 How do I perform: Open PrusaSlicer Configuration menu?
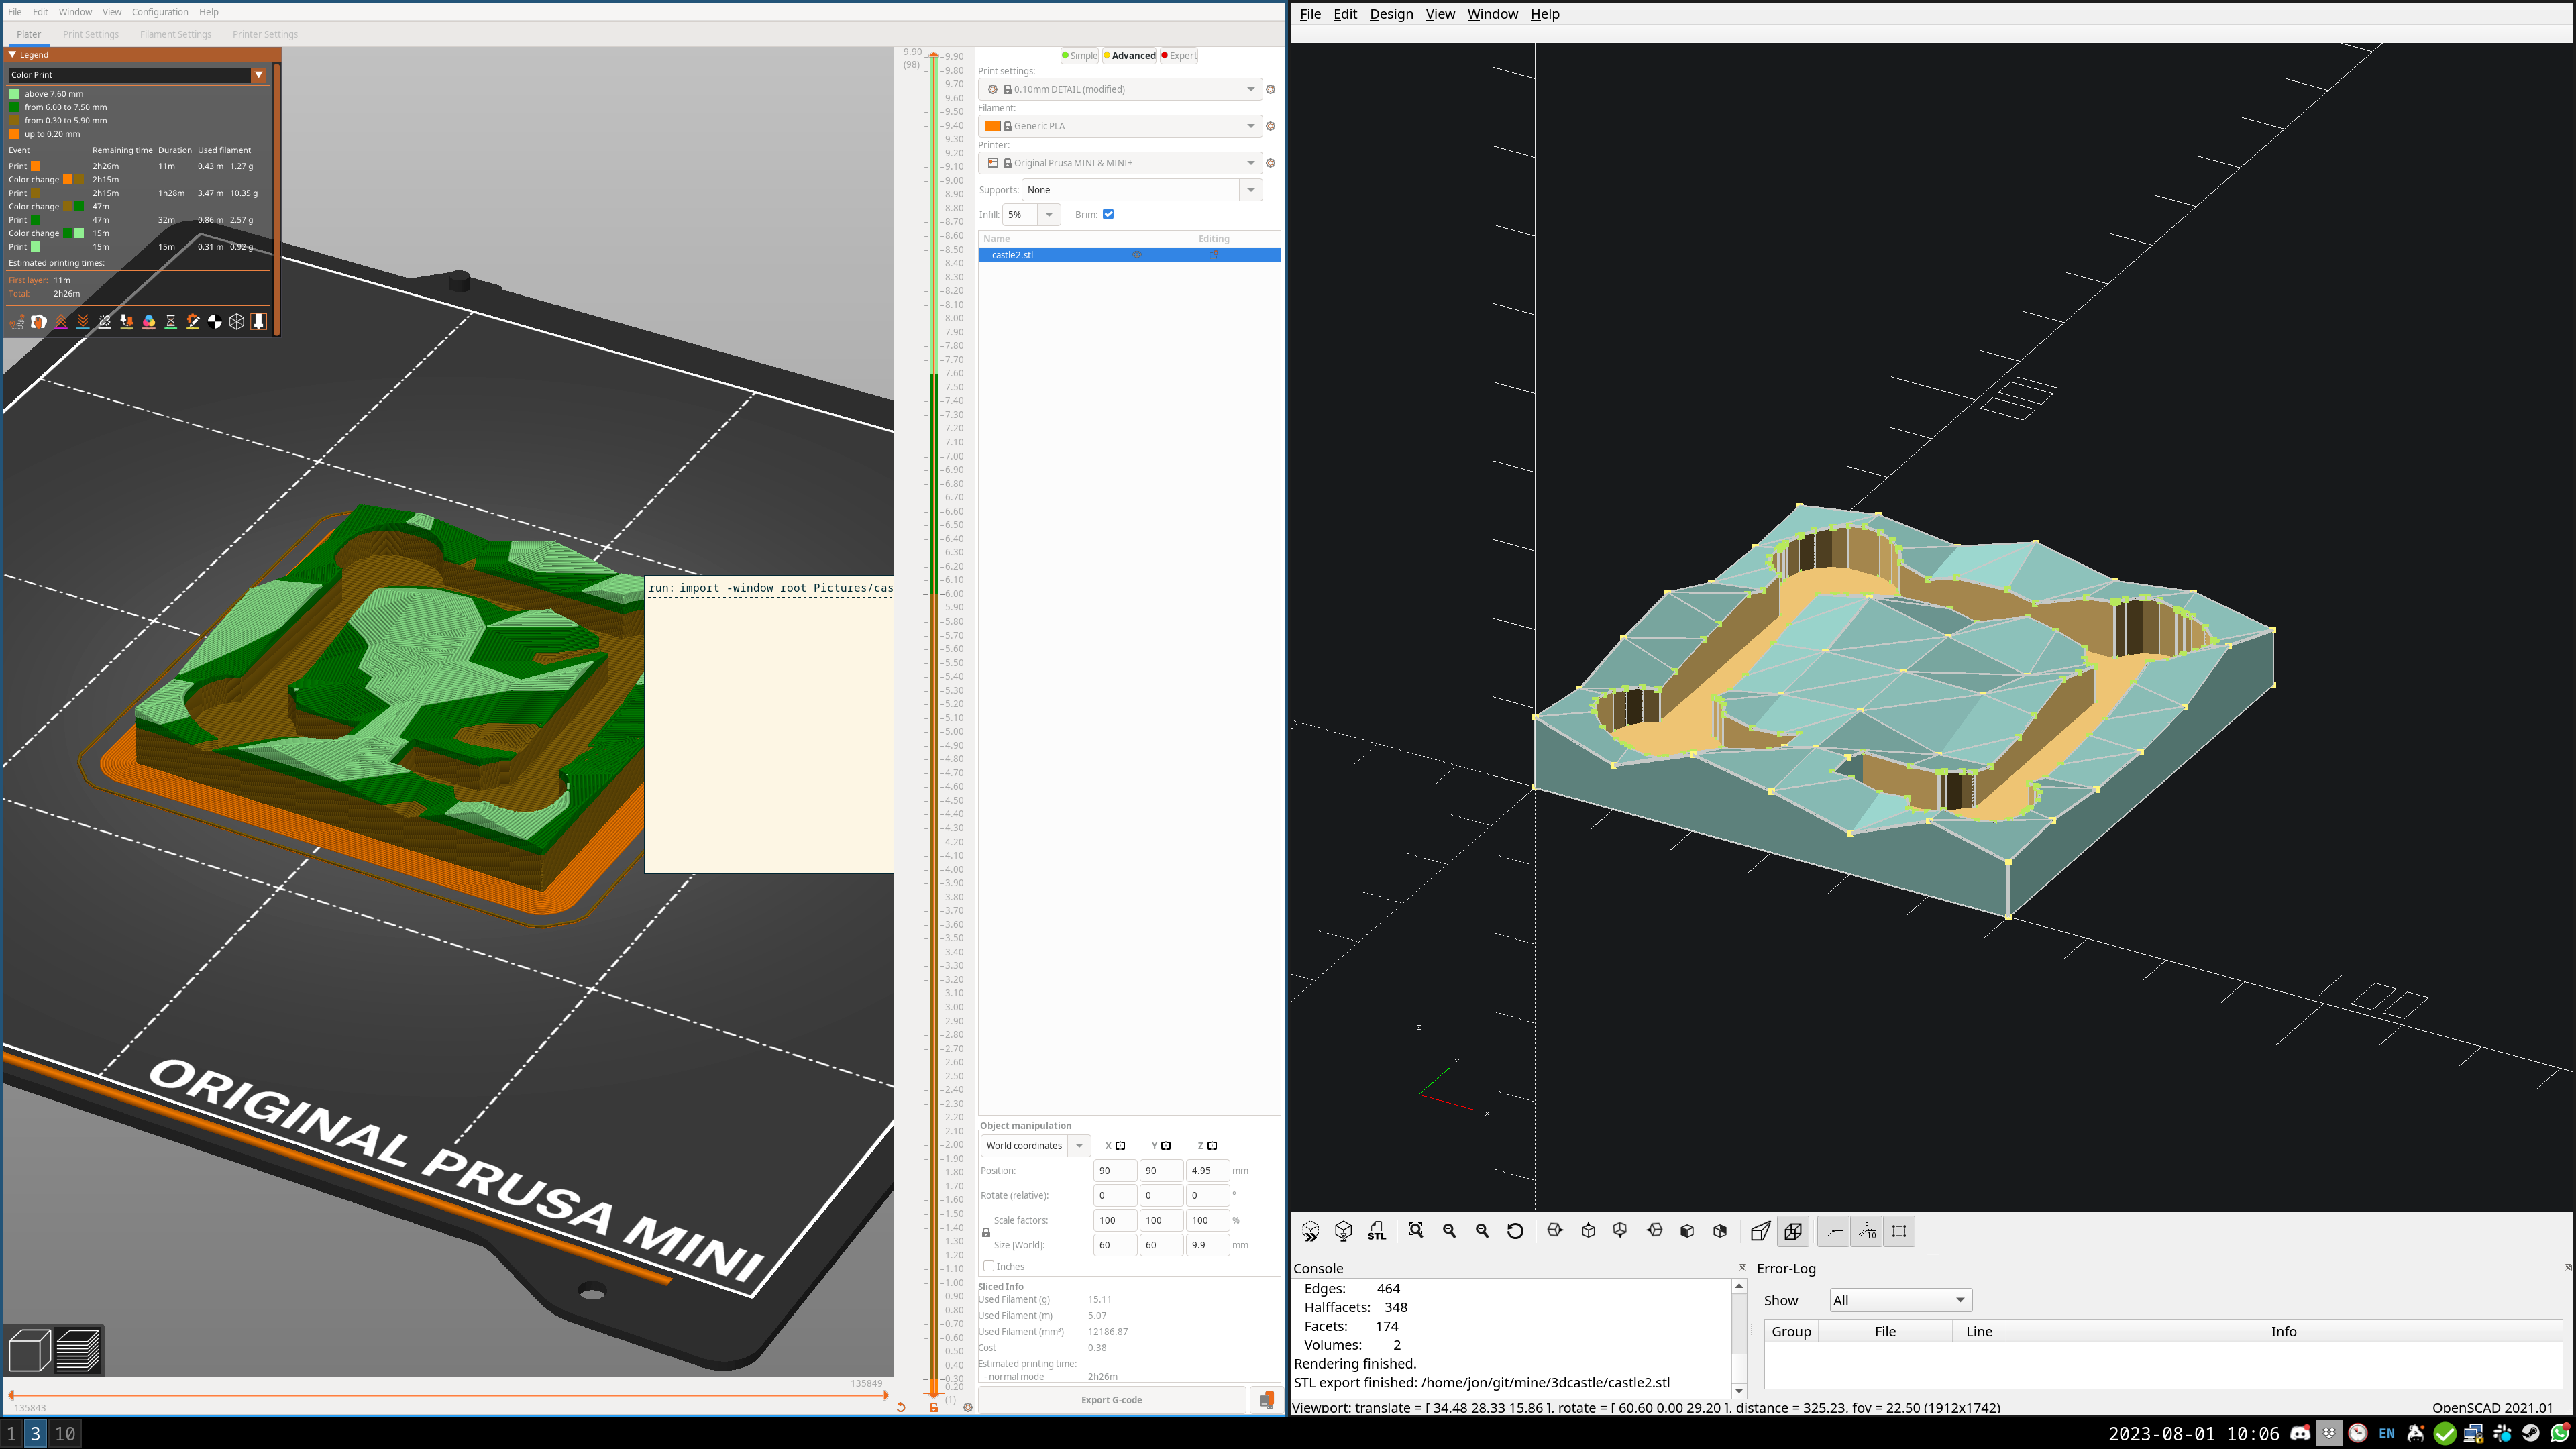(x=160, y=12)
